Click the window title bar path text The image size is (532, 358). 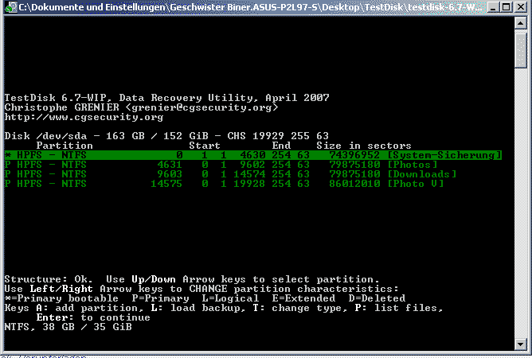coord(249,7)
